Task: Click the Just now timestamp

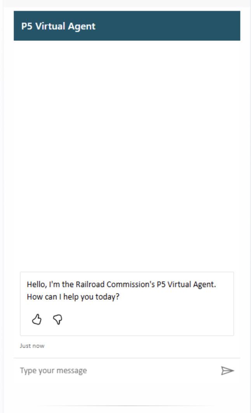Action: click(x=32, y=346)
